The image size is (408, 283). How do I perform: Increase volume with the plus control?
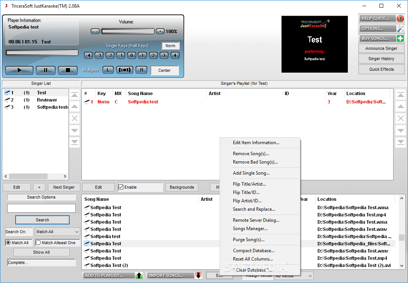tap(160, 31)
